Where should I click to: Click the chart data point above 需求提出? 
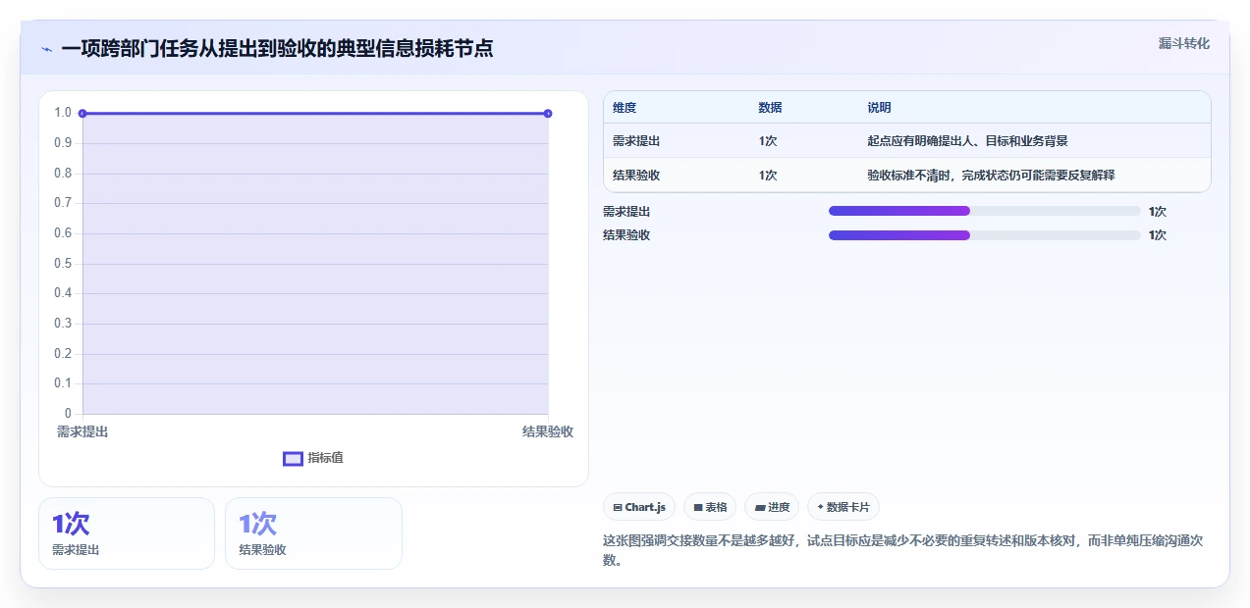point(82,114)
